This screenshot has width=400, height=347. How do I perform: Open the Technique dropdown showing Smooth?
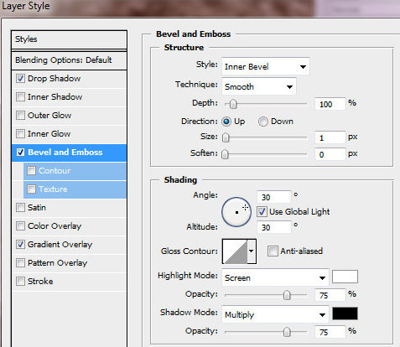(259, 86)
